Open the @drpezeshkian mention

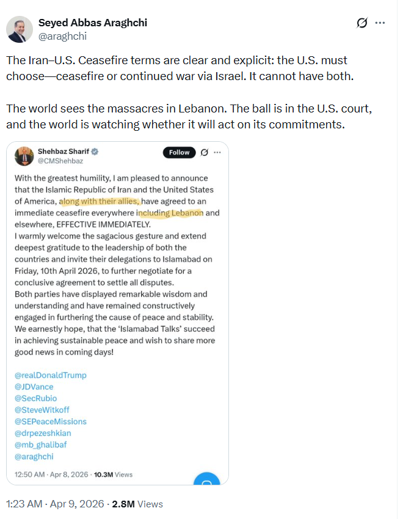pos(42,433)
